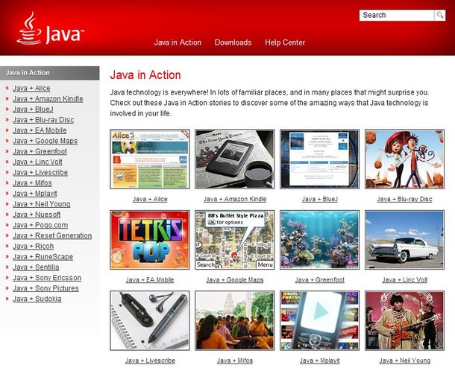The width and height of the screenshot is (455, 368).
Task: Open sidebar link Java + Amazon Kindle
Action: coord(48,98)
